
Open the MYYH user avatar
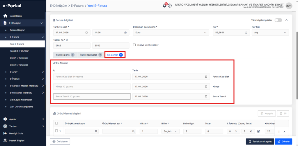(x=289, y=6)
